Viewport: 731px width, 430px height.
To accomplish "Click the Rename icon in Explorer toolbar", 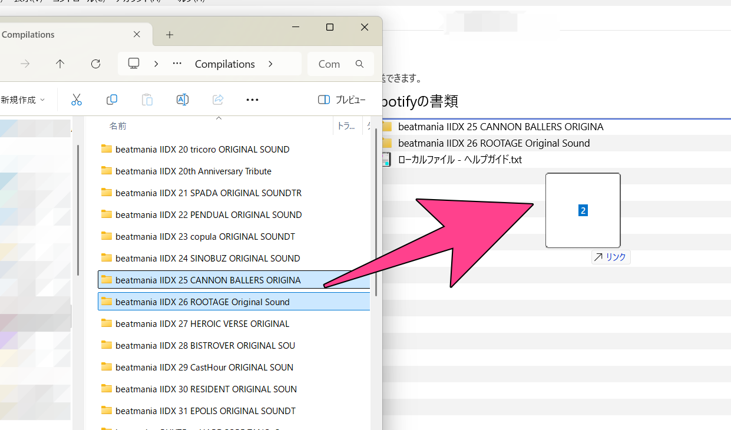I will [183, 100].
